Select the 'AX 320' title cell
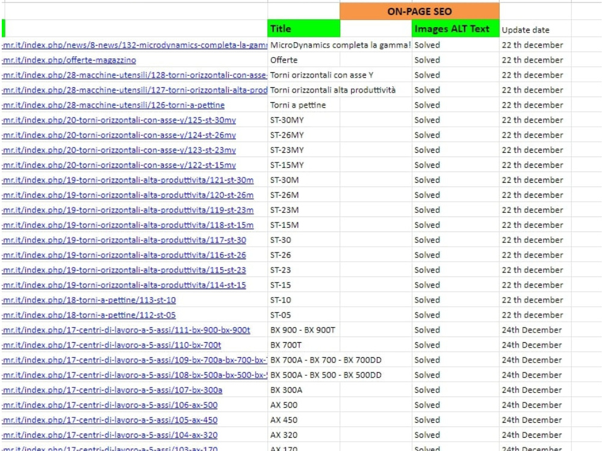 303,435
